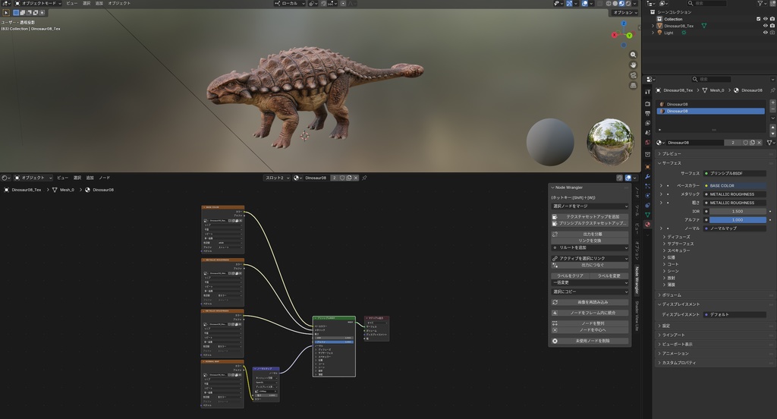This screenshot has height=419, width=777.
Task: Open the wrench Modifiers tab in Properties
Action: pos(647,176)
